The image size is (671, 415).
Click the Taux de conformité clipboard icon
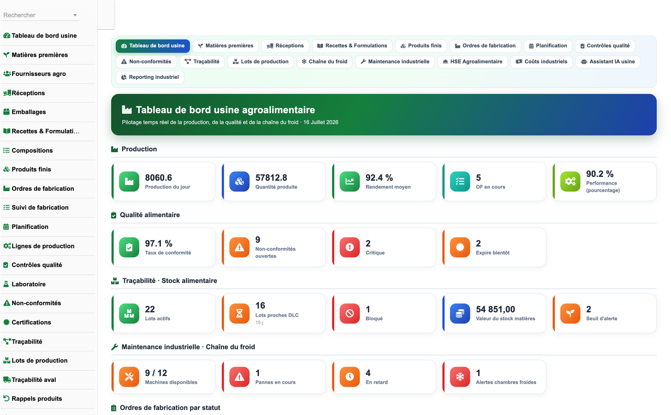pyautogui.click(x=129, y=247)
